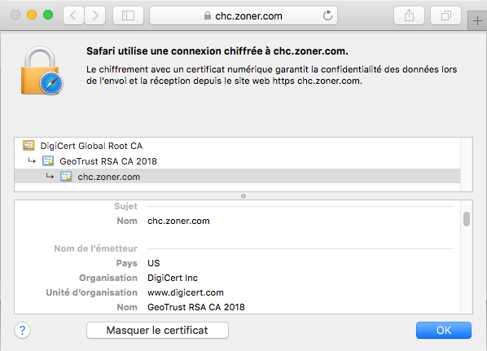Click the chc.zoner.com certificate icon in the tree
The width and height of the screenshot is (487, 351).
(66, 177)
